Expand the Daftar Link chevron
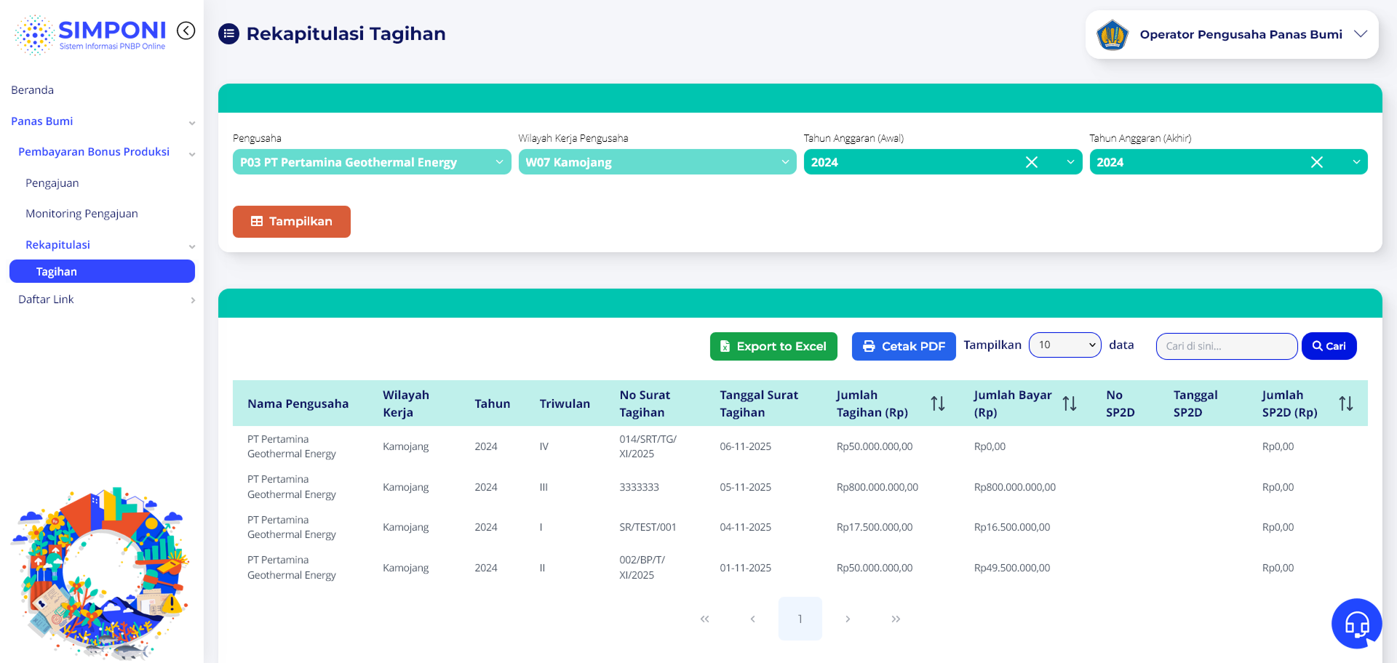The height and width of the screenshot is (663, 1397). pos(193,300)
